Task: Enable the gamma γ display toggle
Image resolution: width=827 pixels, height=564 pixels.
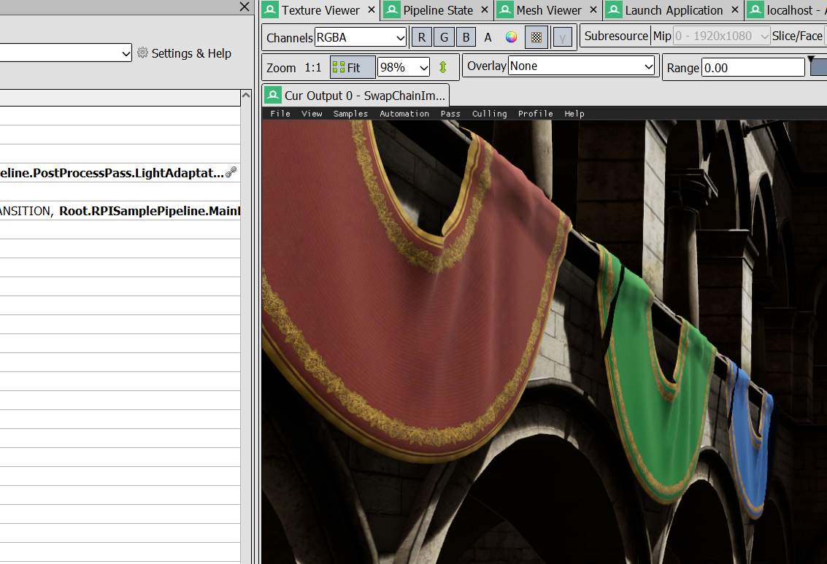Action: coord(562,36)
